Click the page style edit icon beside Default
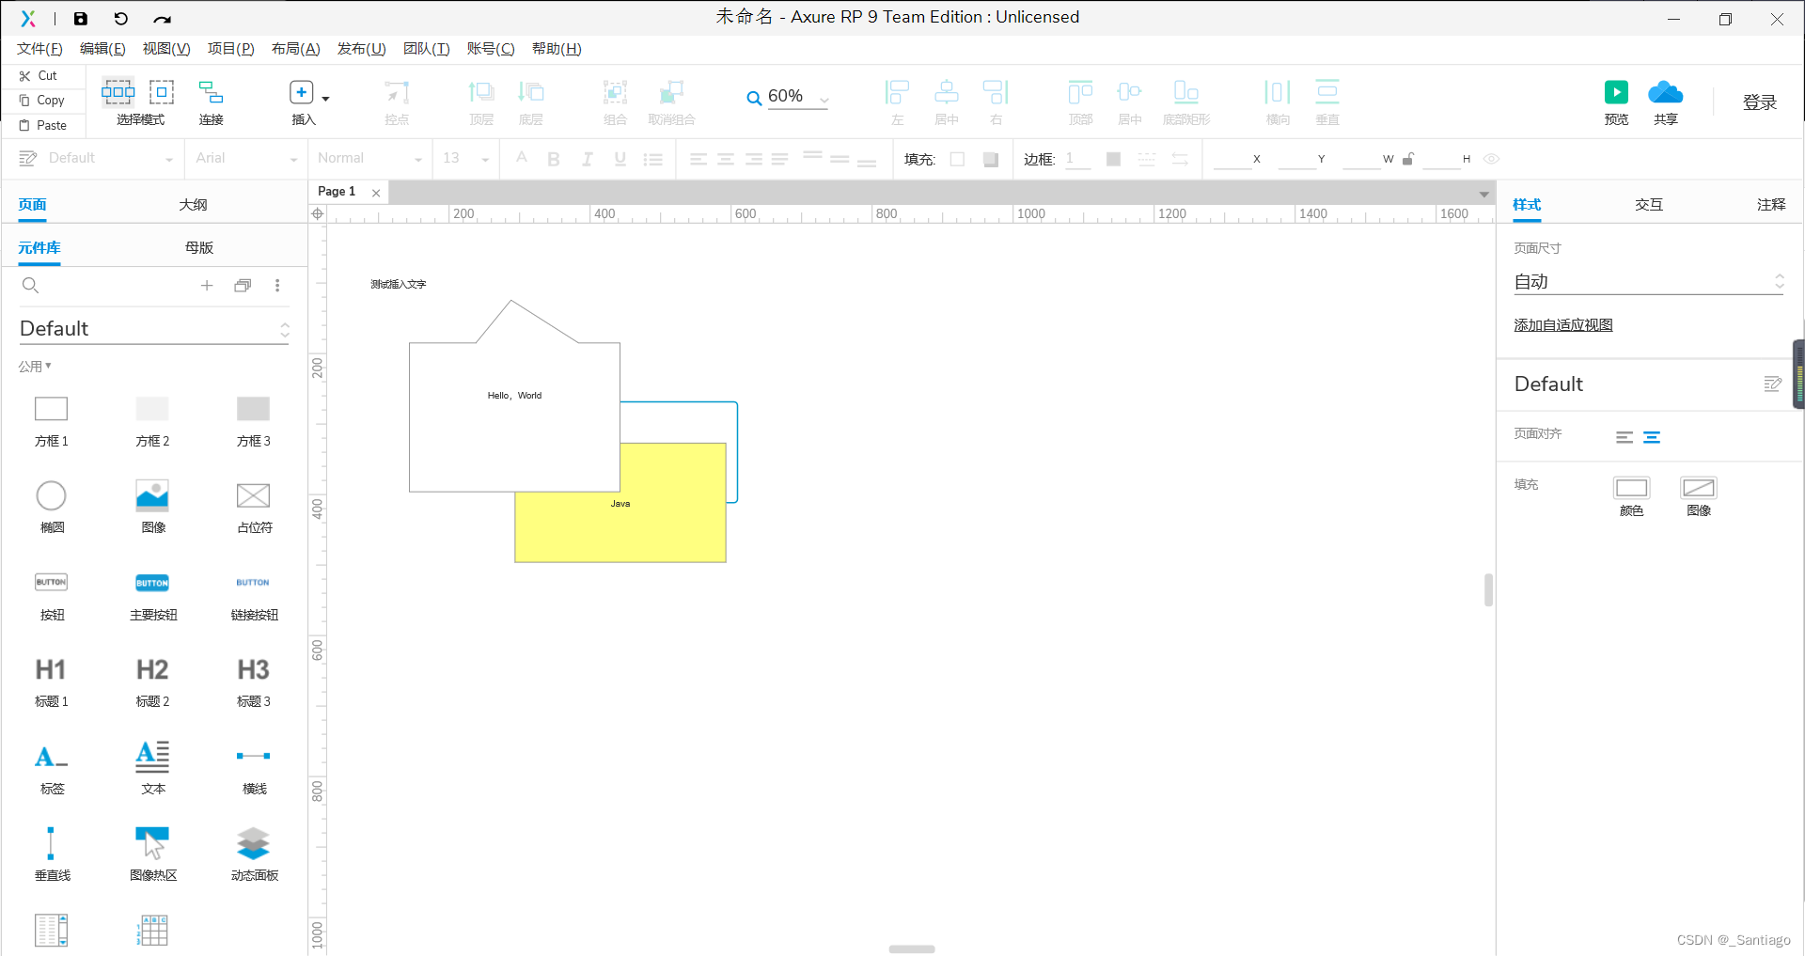The image size is (1805, 956). coord(1773,384)
